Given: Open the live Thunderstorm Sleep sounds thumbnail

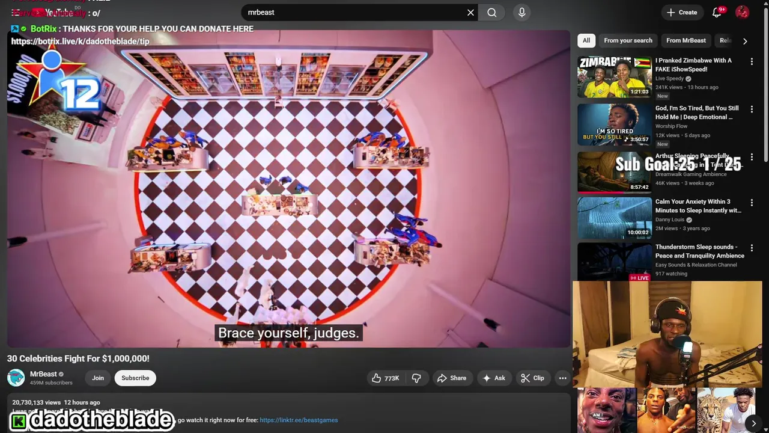Looking at the screenshot, I should pyautogui.click(x=615, y=262).
